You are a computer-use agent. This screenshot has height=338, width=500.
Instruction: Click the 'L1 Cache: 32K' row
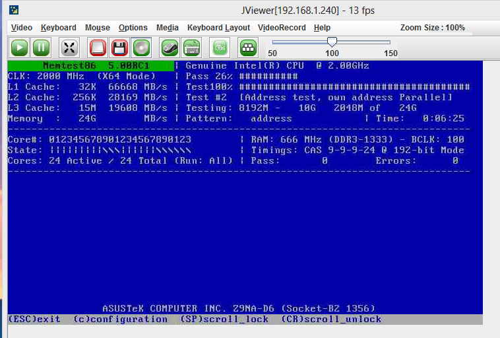pos(87,87)
